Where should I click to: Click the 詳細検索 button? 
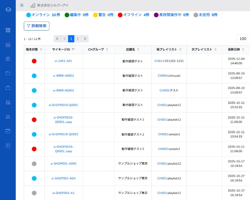tap(37, 26)
